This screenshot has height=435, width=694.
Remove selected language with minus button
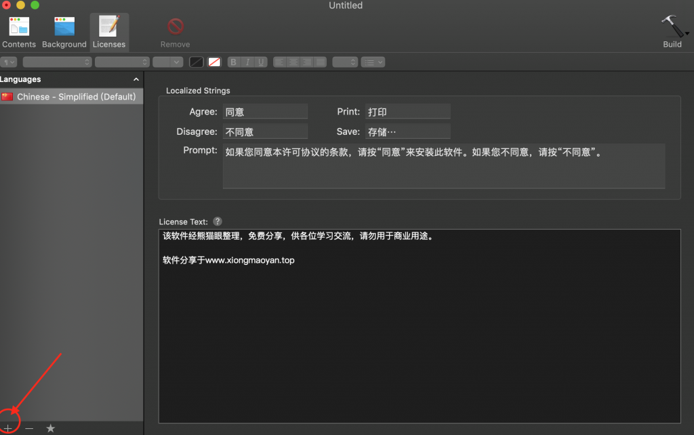29,428
